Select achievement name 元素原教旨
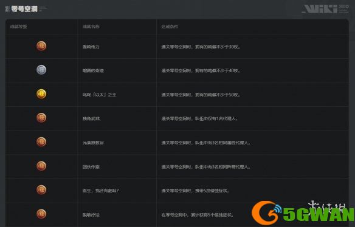This screenshot has height=227, width=355. coord(93,143)
